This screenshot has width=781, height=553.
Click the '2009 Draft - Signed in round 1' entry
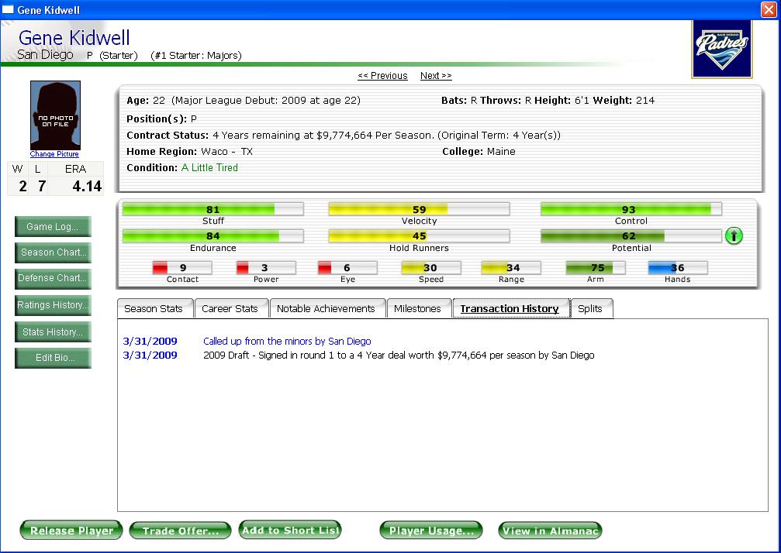(399, 355)
